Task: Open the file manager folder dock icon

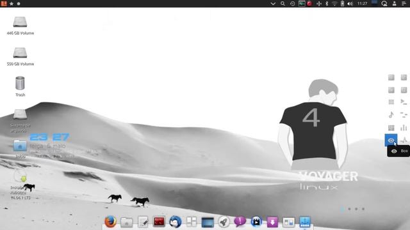Action: tap(127, 222)
